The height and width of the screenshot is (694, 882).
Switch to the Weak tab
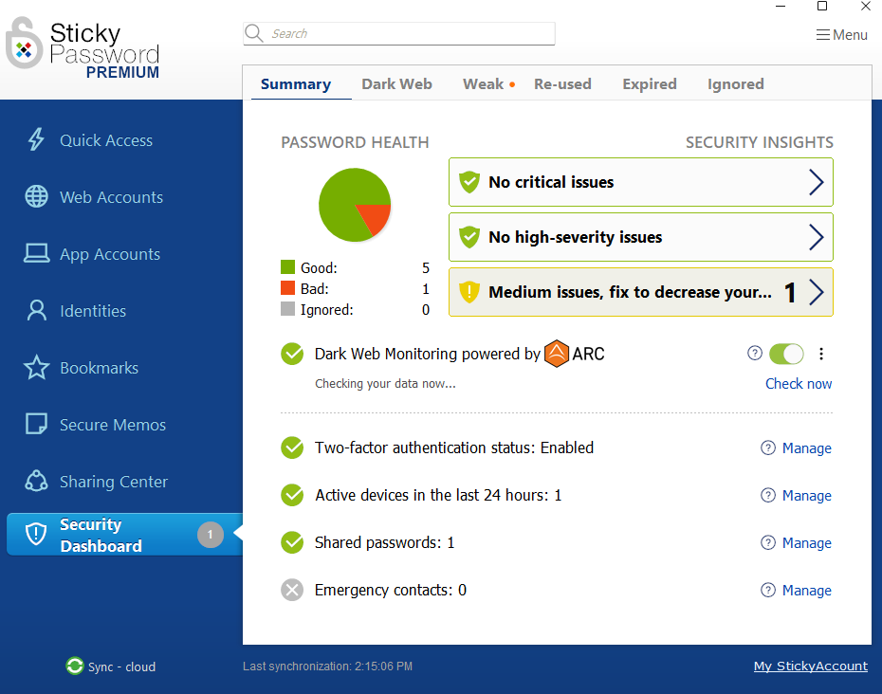point(483,83)
